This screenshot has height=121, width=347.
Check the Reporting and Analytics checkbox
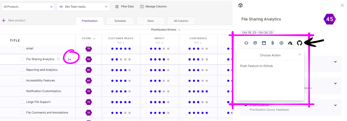tap(22, 70)
